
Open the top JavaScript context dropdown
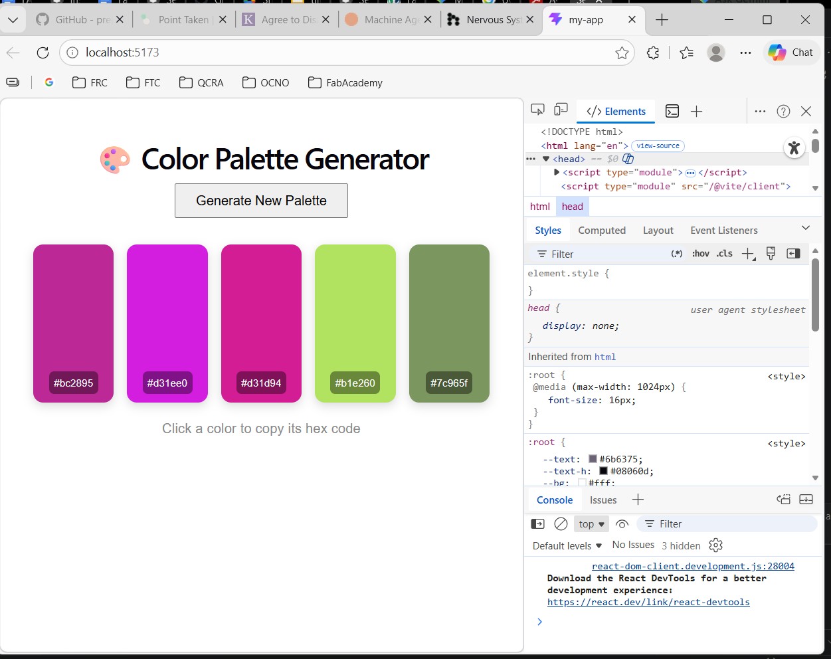(x=591, y=523)
